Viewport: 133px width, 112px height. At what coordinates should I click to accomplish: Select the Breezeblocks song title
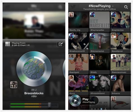tap(34, 93)
